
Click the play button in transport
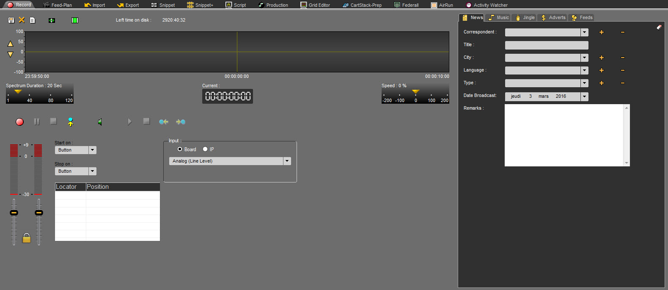pos(129,122)
